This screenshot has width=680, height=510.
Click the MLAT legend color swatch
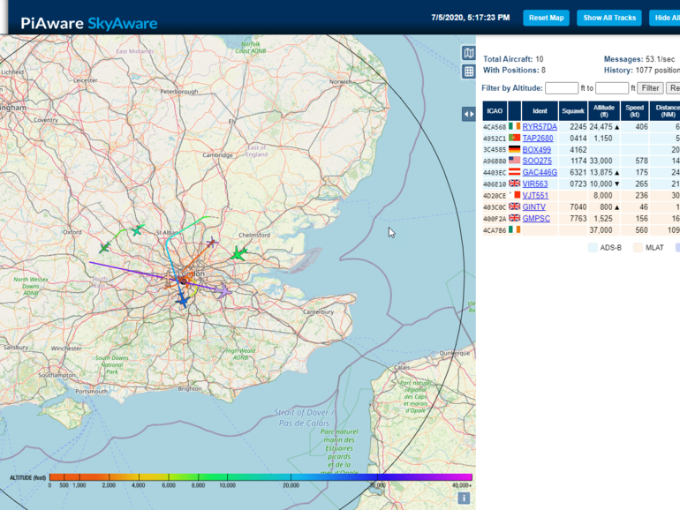(x=638, y=247)
